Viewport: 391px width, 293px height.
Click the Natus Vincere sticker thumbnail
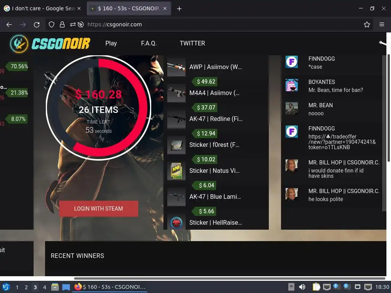click(176, 171)
